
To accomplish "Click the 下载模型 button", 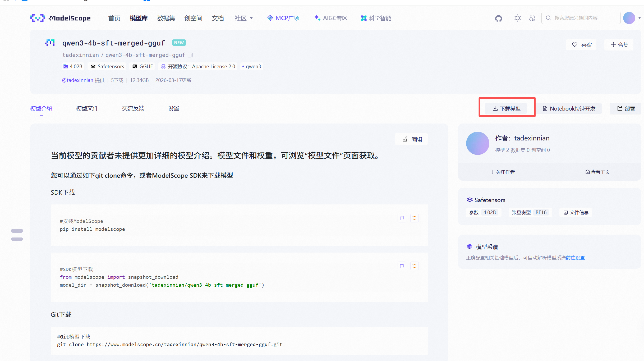I will pos(506,109).
